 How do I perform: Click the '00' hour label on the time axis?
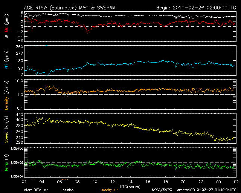point(218,182)
